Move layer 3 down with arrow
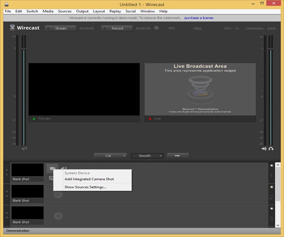The height and width of the screenshot is (237, 284). click(7, 218)
